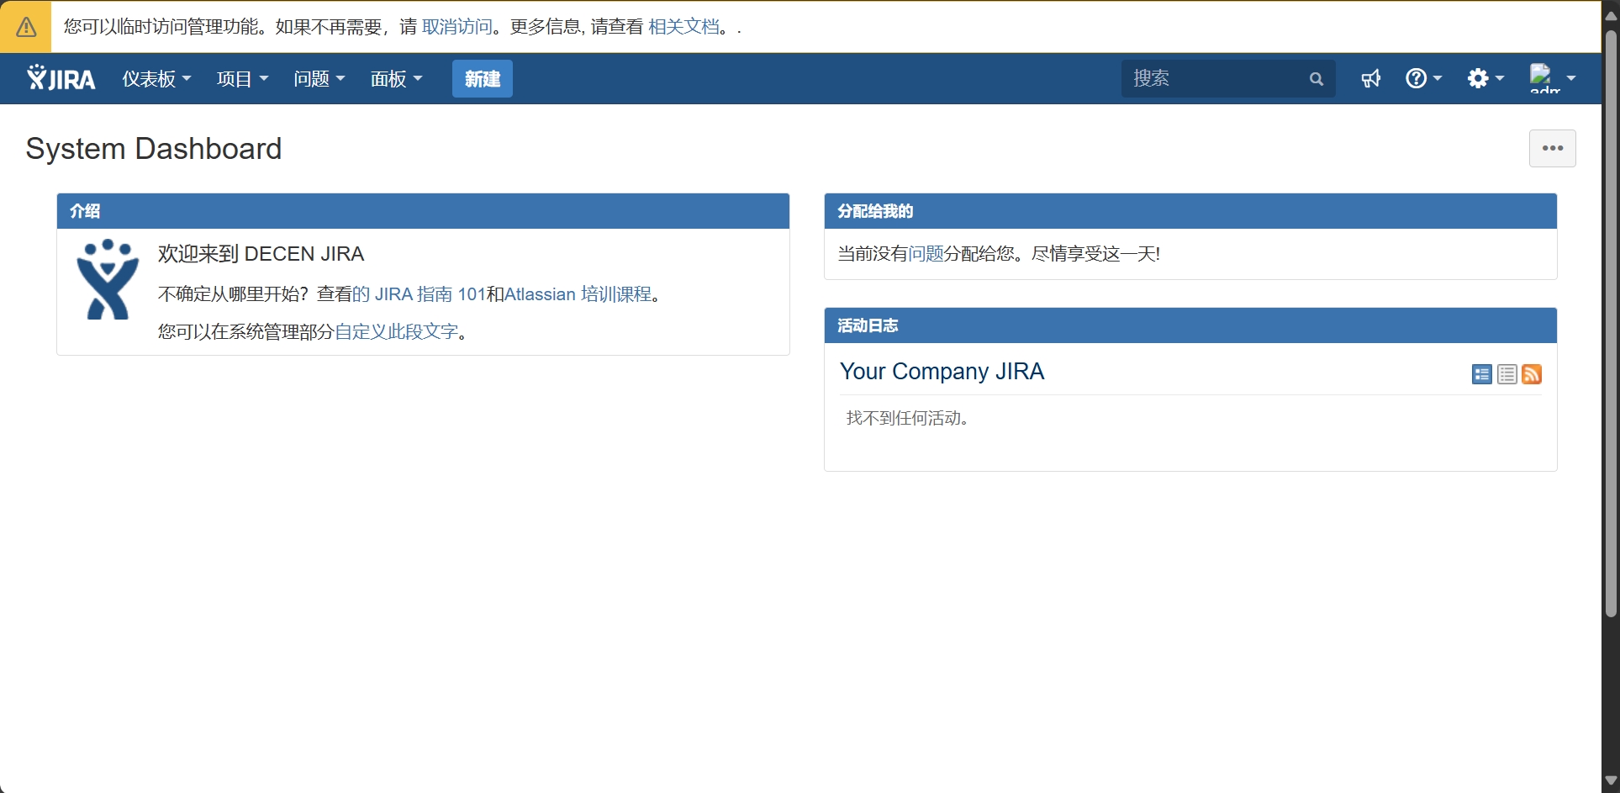Click the 分配给我的 gadget header
Screen dimensions: 1620x793
(x=1190, y=211)
